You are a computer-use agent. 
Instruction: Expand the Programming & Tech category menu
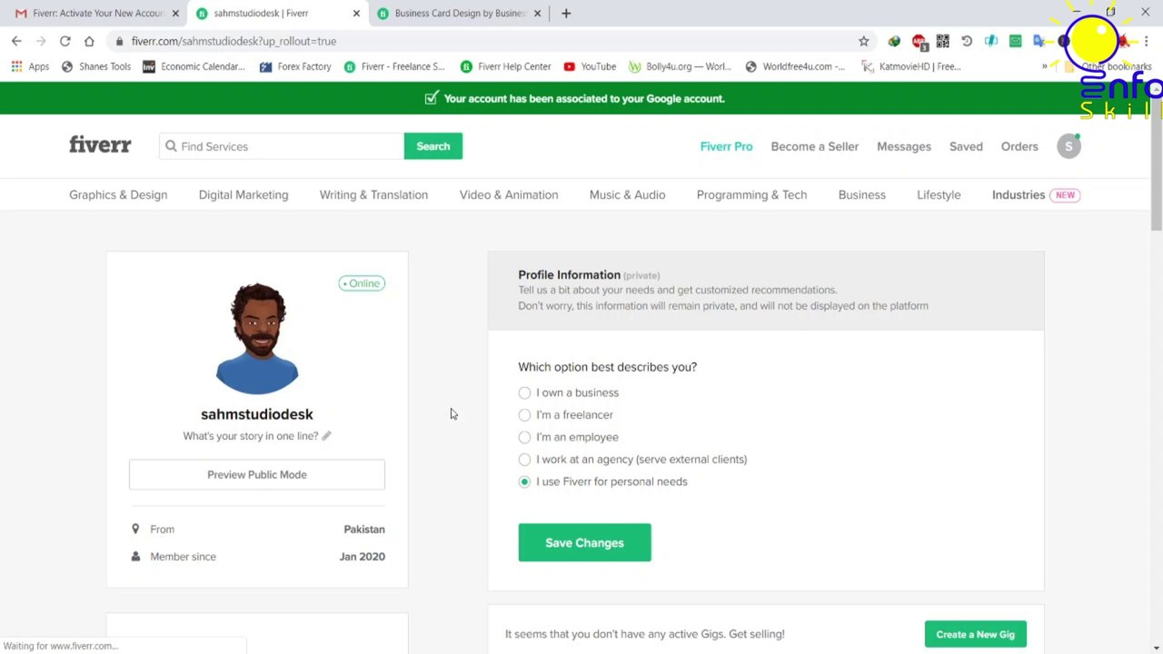pos(751,194)
